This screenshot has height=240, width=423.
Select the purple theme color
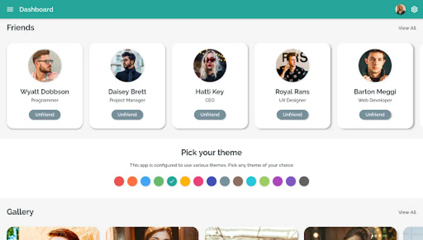point(278,181)
